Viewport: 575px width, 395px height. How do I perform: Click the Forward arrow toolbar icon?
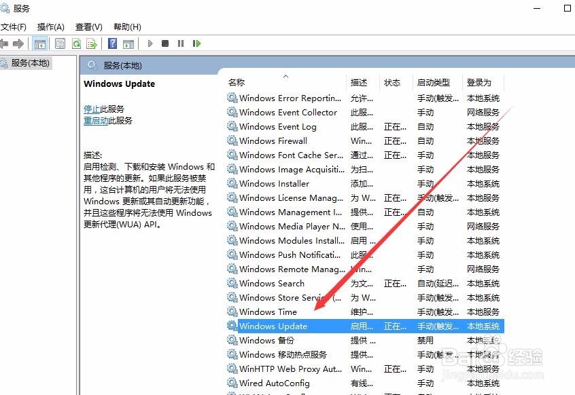click(x=18, y=44)
